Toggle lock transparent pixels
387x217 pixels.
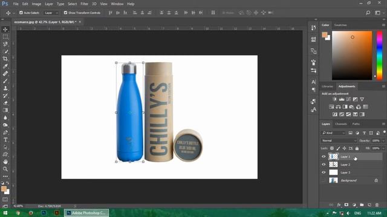pos(332,148)
